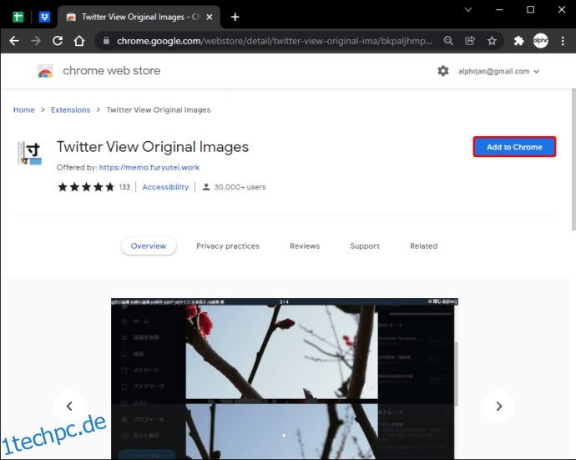Switch to Privacy practices tab

point(228,246)
